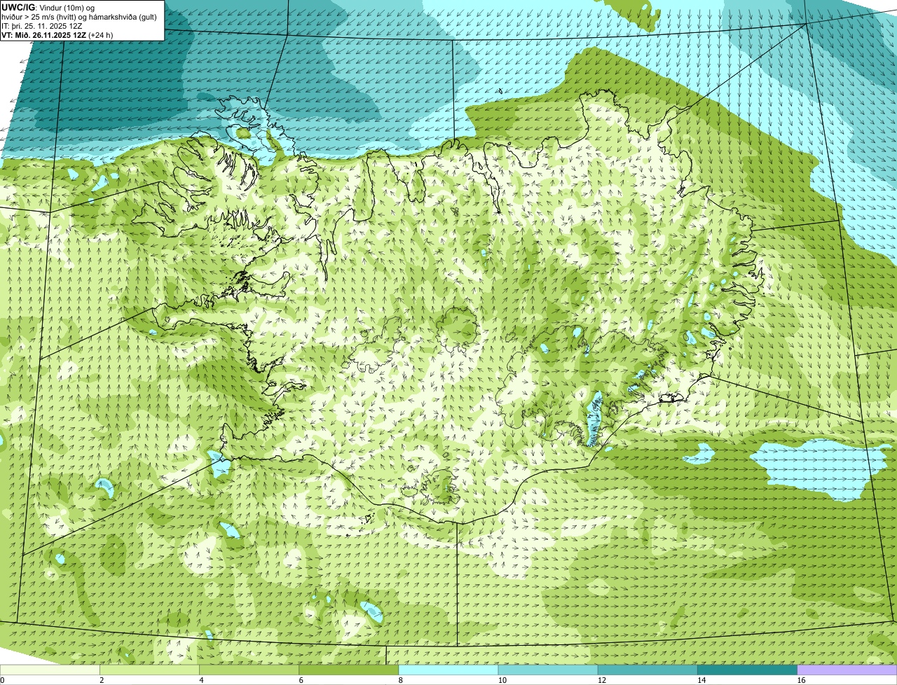
Task: Click the 2–4 light green legend swatch
Action: (x=149, y=670)
